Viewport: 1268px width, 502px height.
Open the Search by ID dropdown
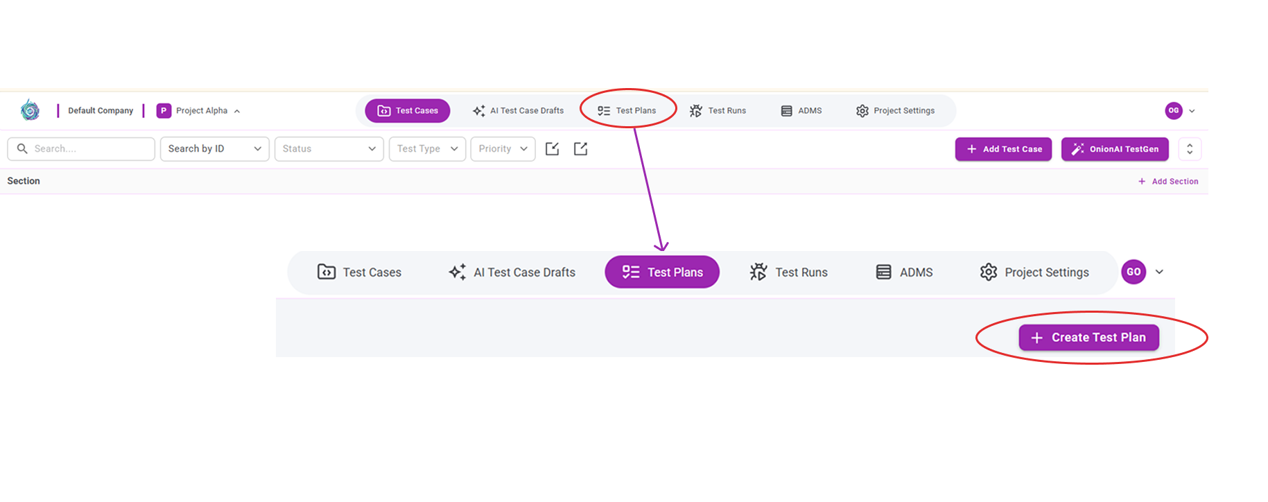click(x=214, y=149)
